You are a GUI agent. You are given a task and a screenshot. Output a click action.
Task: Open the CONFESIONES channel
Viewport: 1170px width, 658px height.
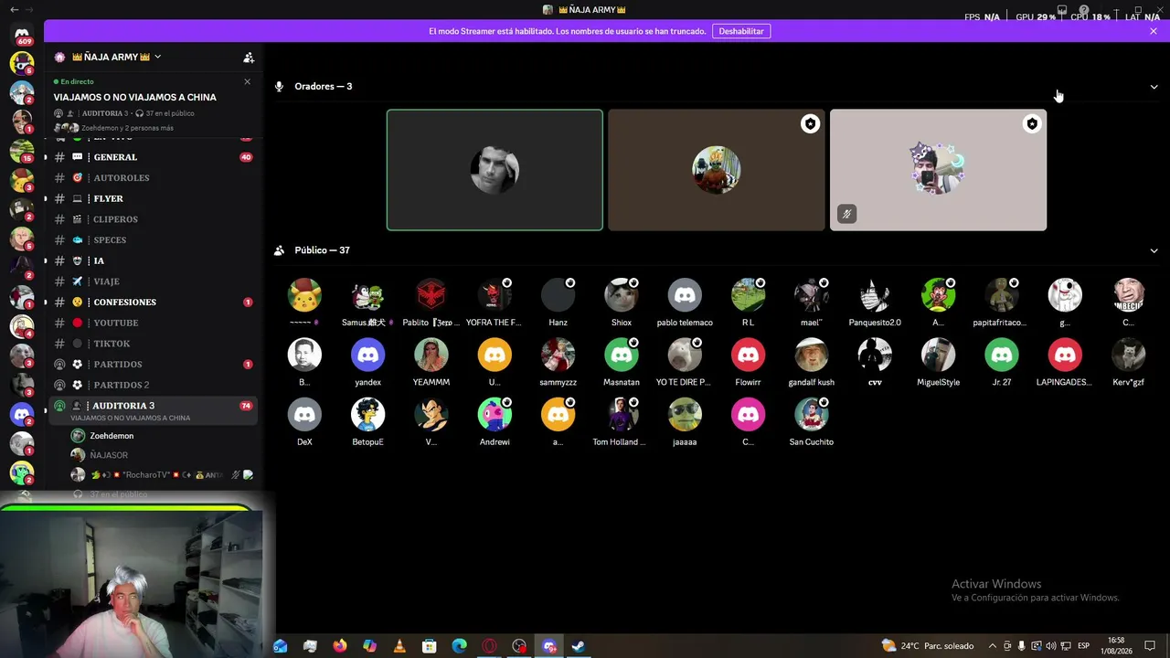point(152,302)
